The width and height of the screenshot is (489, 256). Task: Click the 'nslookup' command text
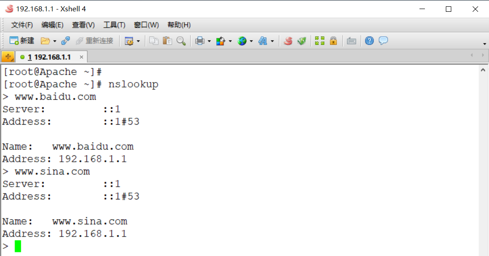tap(133, 84)
